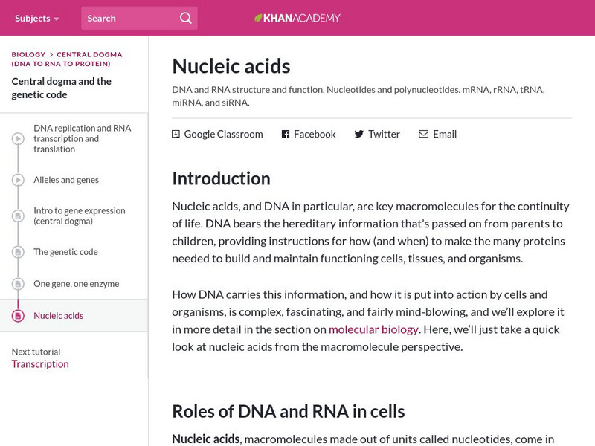The image size is (595, 446).
Task: Click the Central dogma and the genetic code heading
Action: point(62,88)
